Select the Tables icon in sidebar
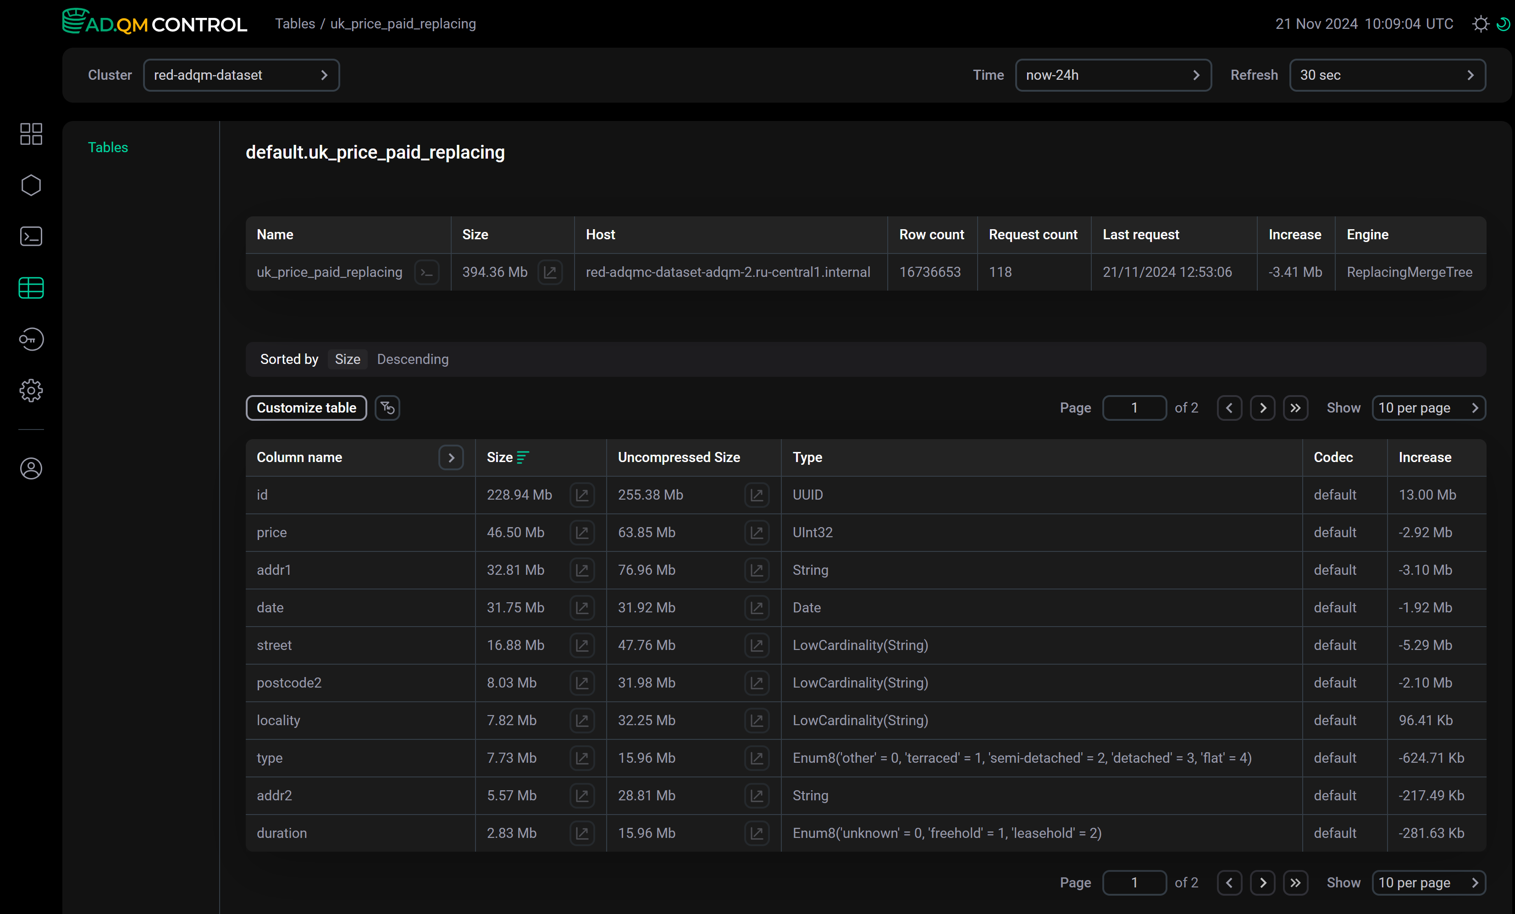Viewport: 1515px width, 914px height. (31, 288)
